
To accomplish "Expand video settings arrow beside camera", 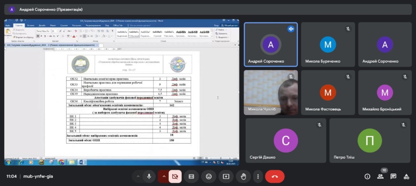I will pyautogui.click(x=163, y=176).
